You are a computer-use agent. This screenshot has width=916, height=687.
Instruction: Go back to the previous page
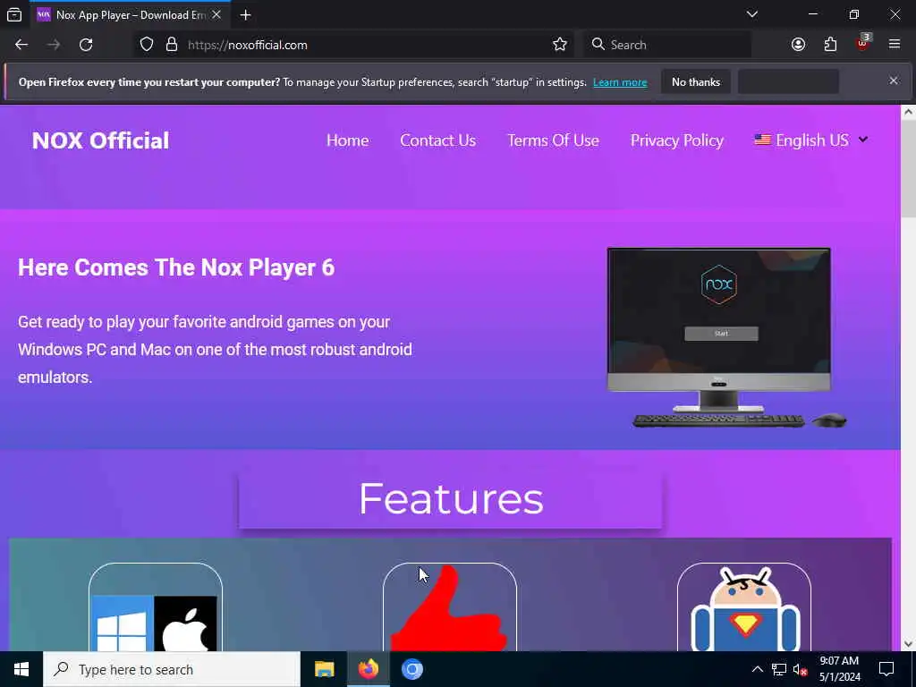(x=21, y=45)
